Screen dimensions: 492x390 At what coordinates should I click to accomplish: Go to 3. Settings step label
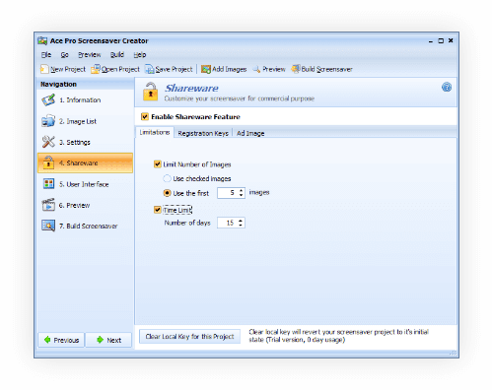pos(75,143)
